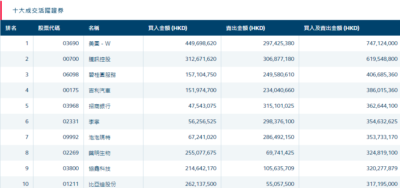The image size is (400, 188).
Task: Click buy amount 214,642,170
Action: coord(201,168)
